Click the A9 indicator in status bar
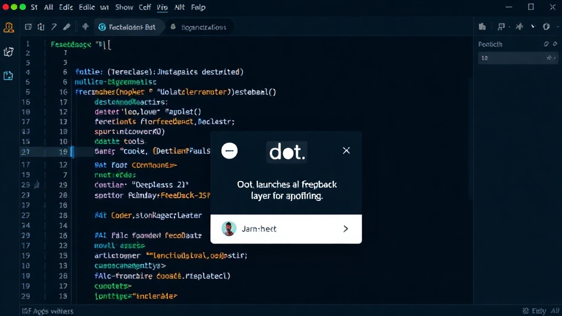This screenshot has width=562, height=316. point(555,311)
